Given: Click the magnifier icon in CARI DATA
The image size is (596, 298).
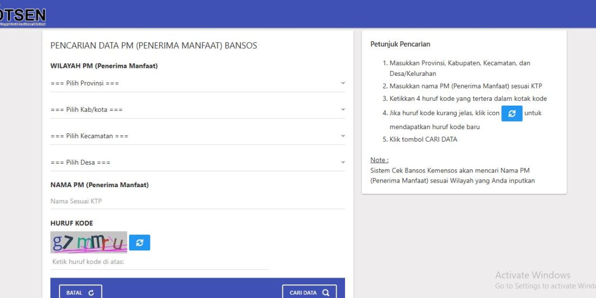Looking at the screenshot, I should pyautogui.click(x=326, y=293).
